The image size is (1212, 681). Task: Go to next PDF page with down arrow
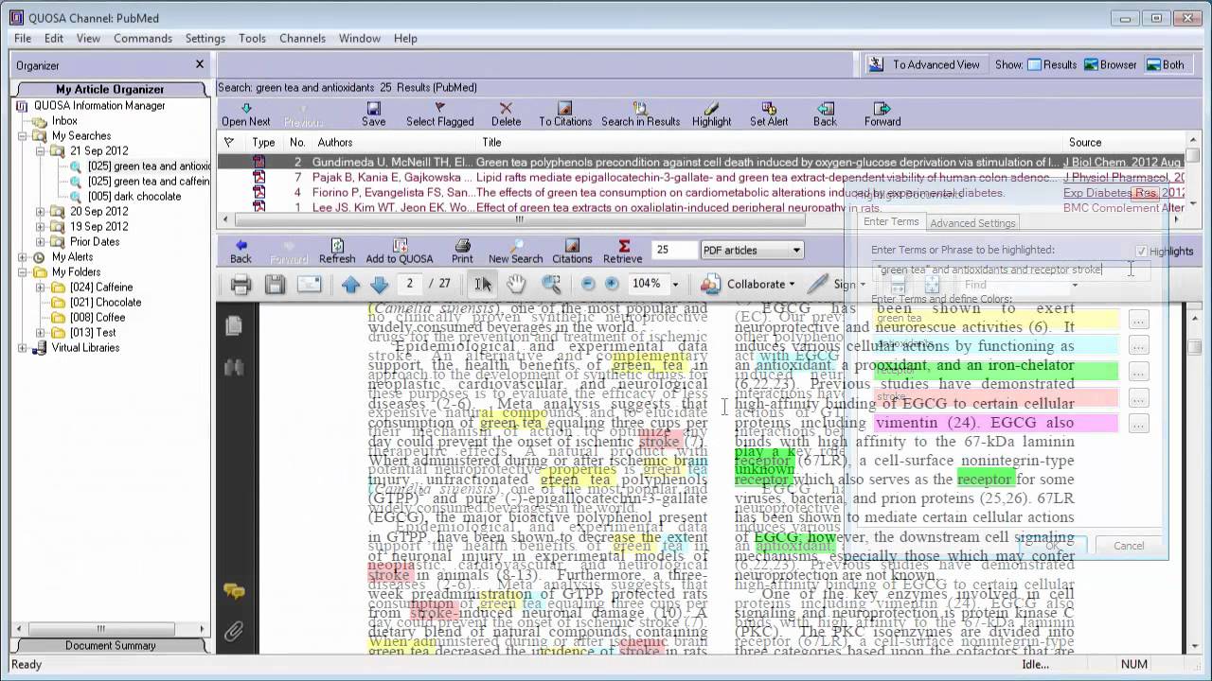tap(380, 284)
